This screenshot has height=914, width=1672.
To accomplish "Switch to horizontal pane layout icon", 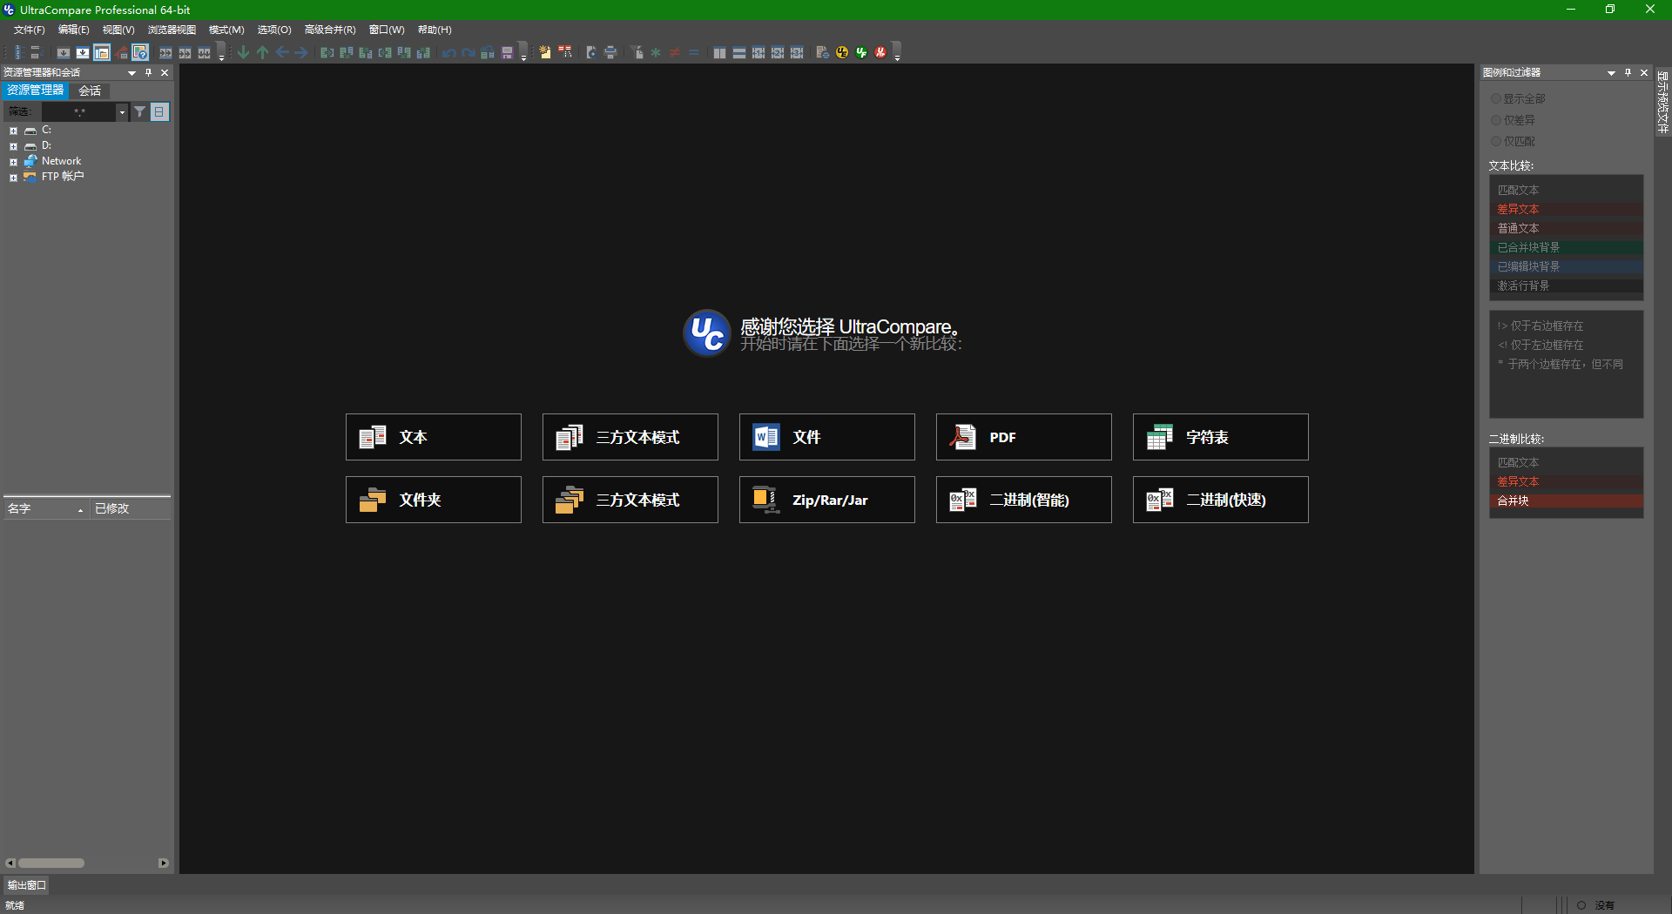I will click(738, 52).
